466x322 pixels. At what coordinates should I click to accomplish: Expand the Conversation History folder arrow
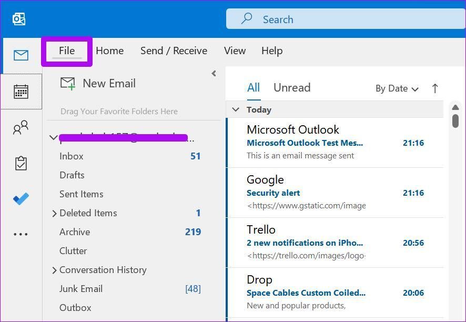click(54, 270)
